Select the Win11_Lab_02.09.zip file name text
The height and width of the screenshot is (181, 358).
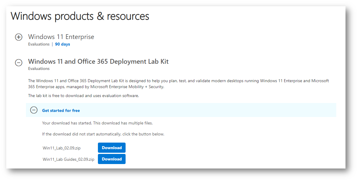(x=62, y=148)
